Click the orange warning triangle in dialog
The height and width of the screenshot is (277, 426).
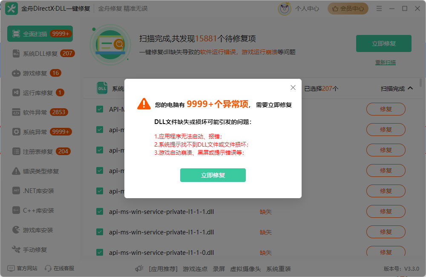tap(144, 104)
